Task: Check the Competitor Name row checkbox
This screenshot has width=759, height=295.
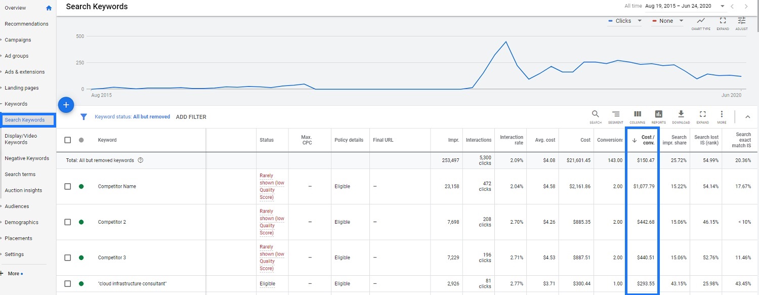Action: [67, 186]
